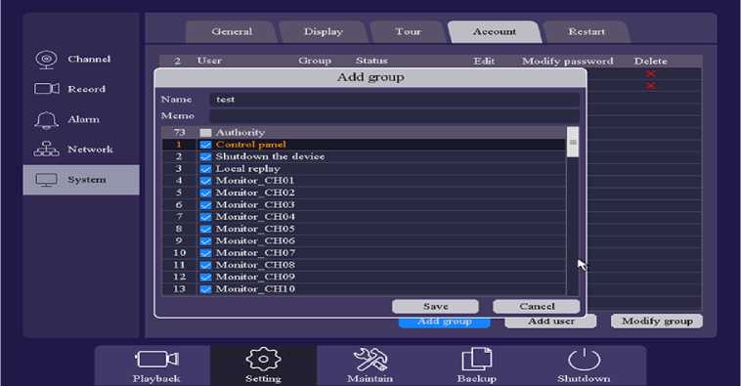Click the Add user button
This screenshot has width=741, height=386.
[550, 322]
